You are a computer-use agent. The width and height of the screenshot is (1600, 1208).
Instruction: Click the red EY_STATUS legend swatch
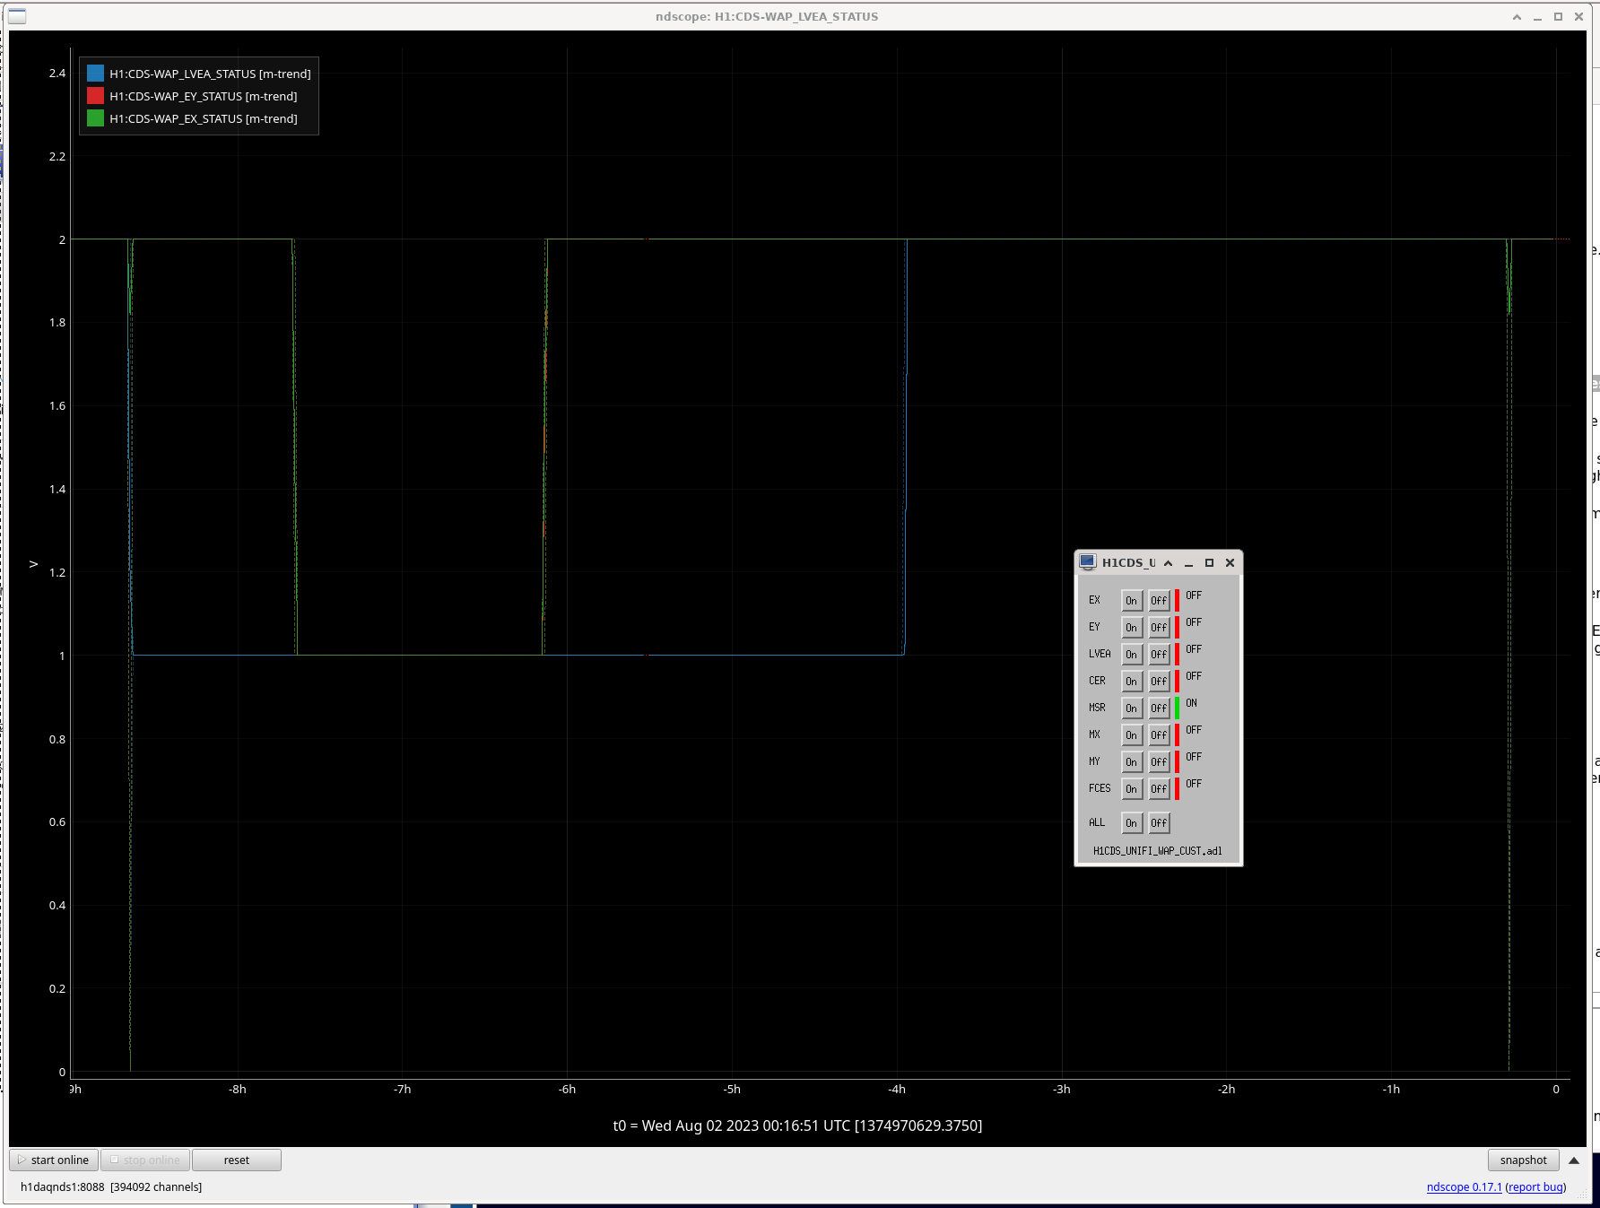pyautogui.click(x=95, y=96)
